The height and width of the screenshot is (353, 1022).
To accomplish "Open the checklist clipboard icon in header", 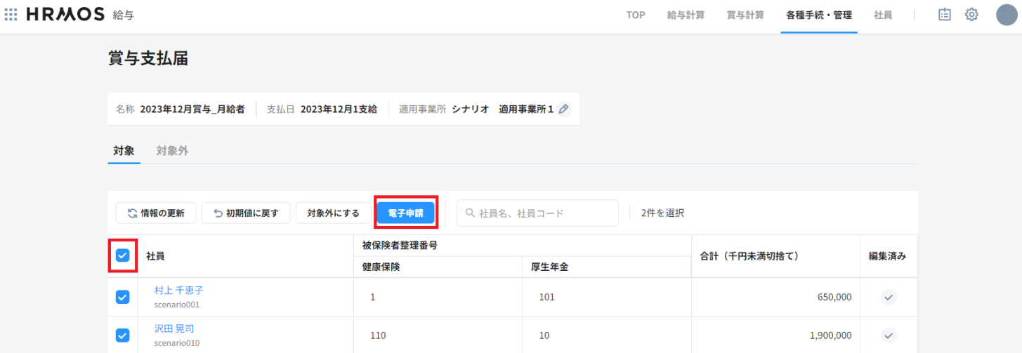I will coord(945,15).
